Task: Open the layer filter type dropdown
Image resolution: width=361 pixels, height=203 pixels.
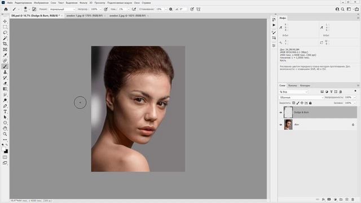Action: coord(293,92)
